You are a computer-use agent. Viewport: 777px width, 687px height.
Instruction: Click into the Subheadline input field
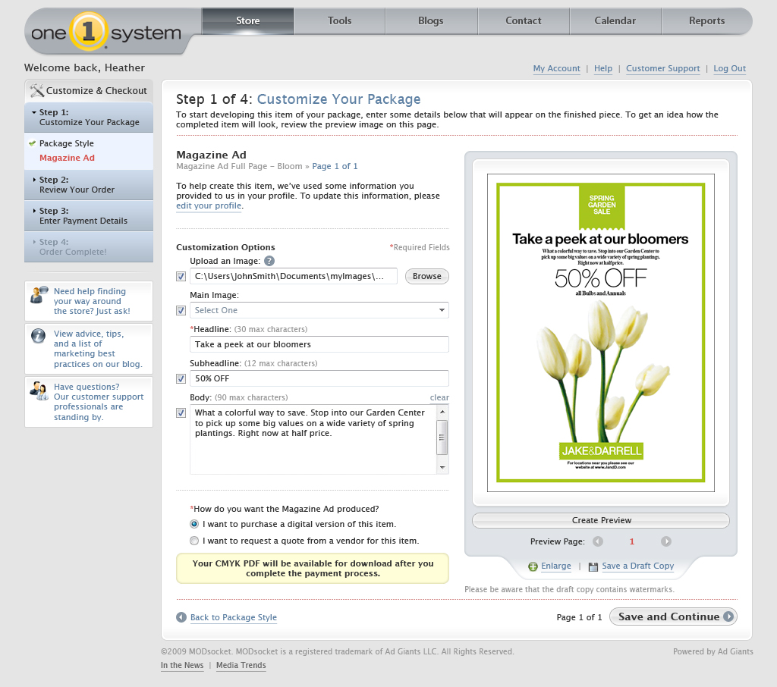[319, 378]
